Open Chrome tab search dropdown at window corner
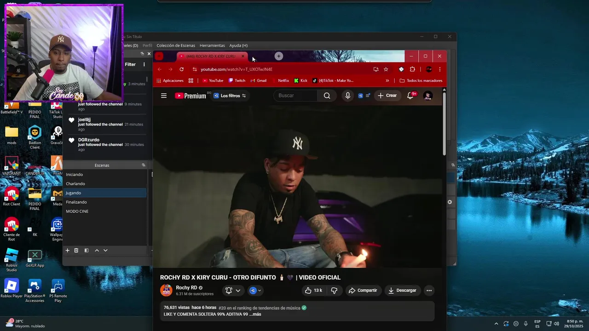The image size is (589, 331). click(159, 56)
